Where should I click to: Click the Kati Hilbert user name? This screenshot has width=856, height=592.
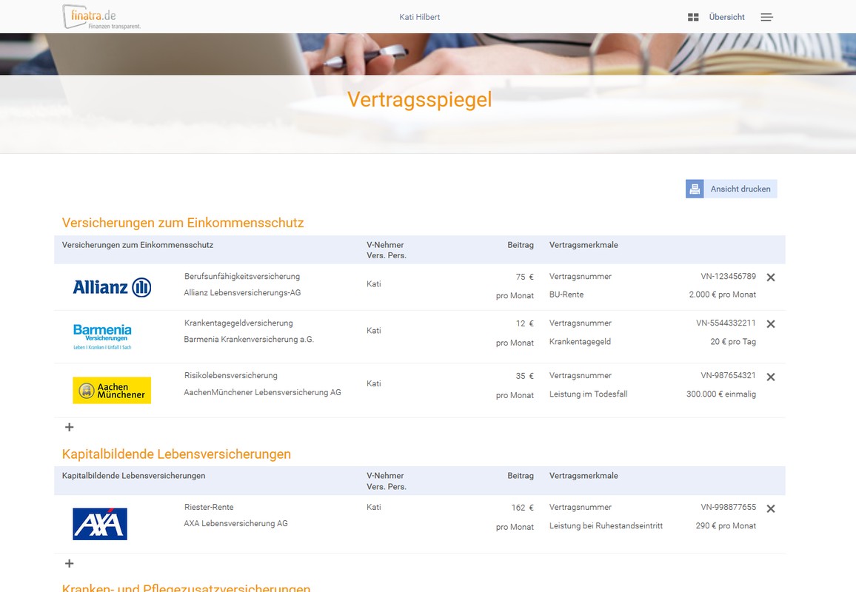[x=419, y=17]
